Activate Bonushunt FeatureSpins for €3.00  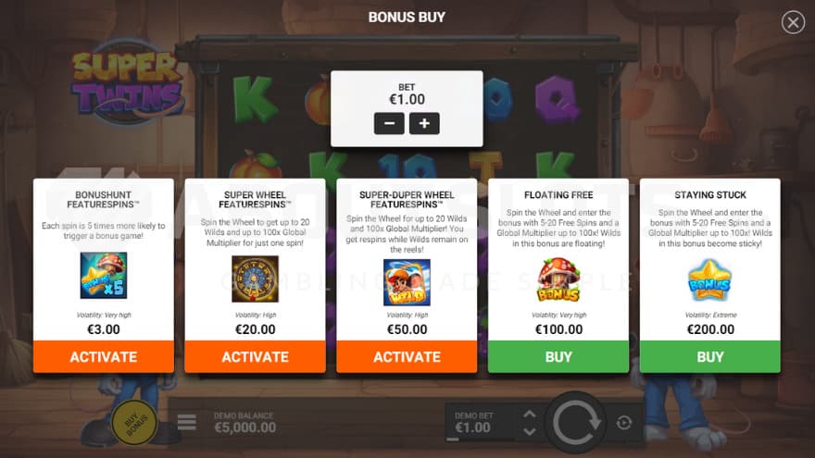[x=104, y=357]
